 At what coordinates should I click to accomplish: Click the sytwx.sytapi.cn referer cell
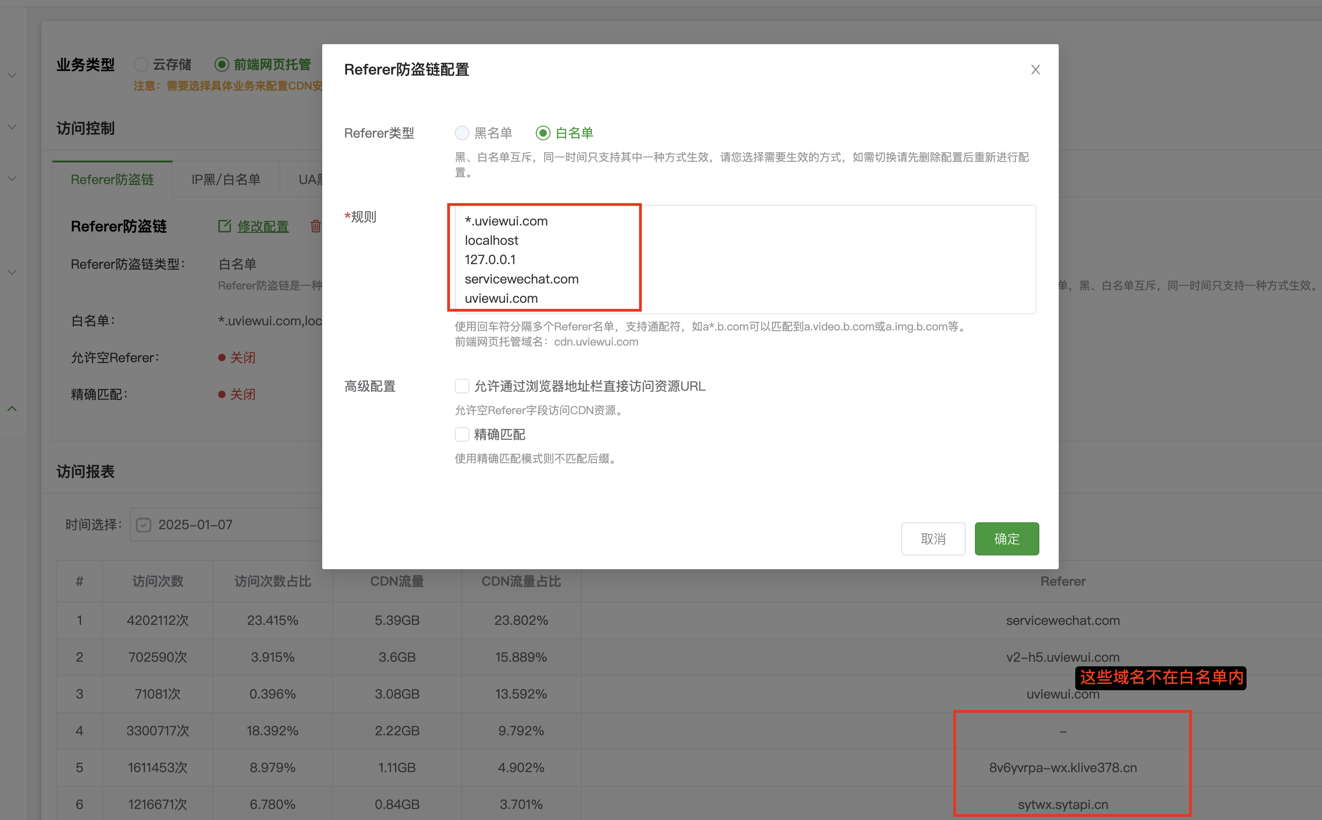coord(1063,805)
